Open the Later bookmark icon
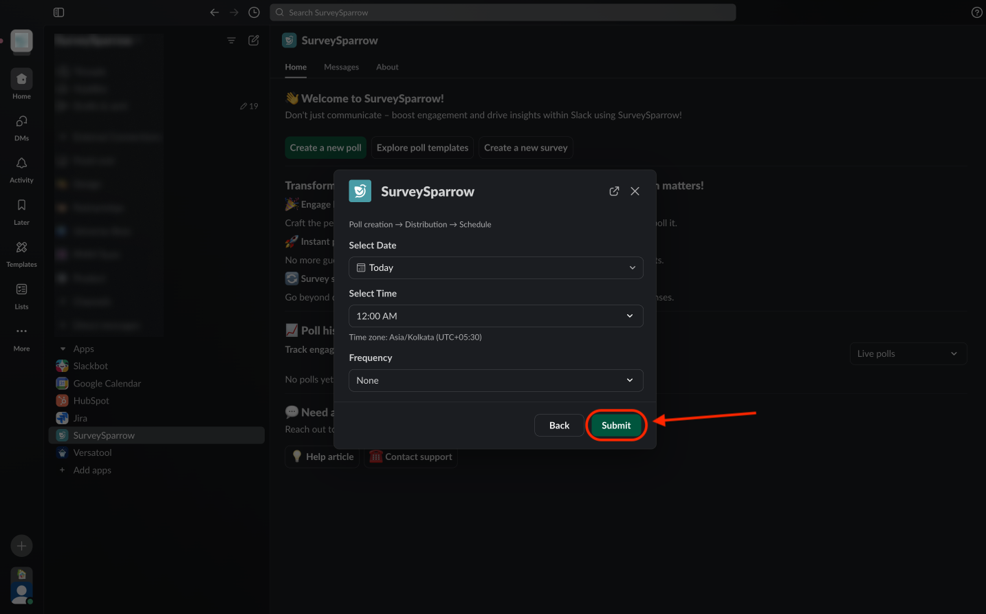The height and width of the screenshot is (614, 986). point(21,206)
